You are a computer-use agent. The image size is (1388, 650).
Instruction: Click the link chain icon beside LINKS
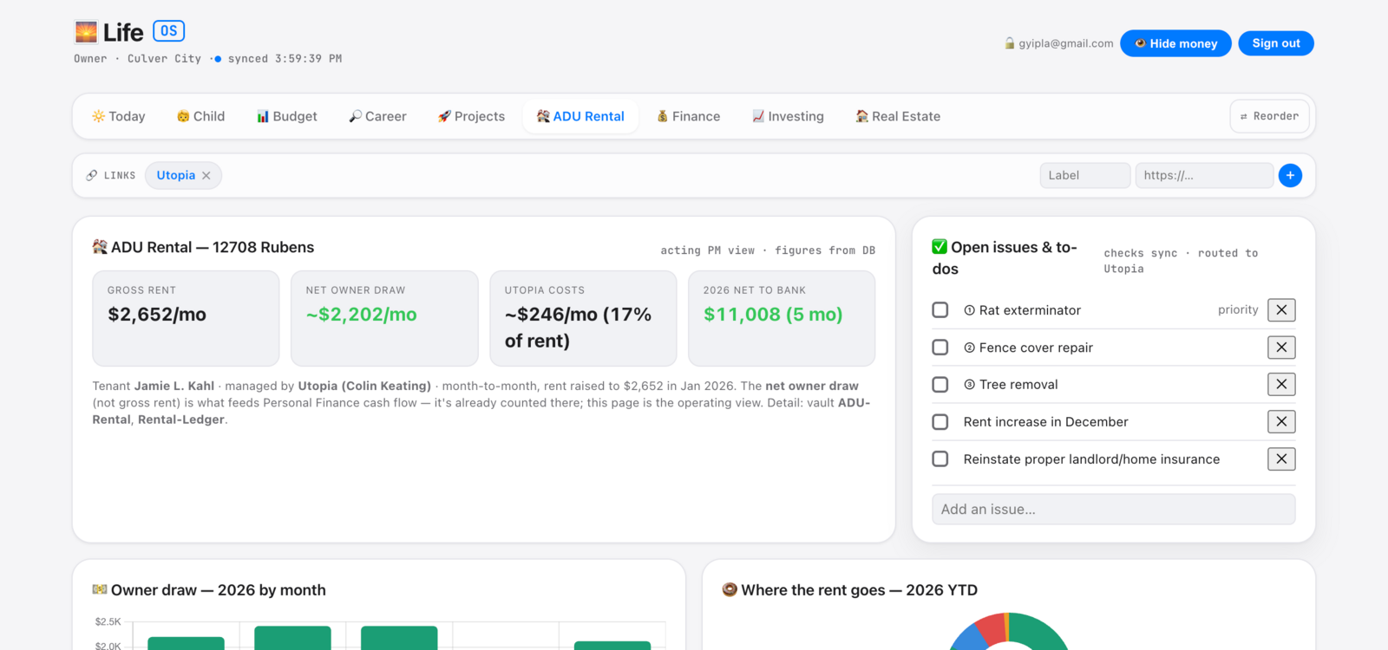point(92,175)
